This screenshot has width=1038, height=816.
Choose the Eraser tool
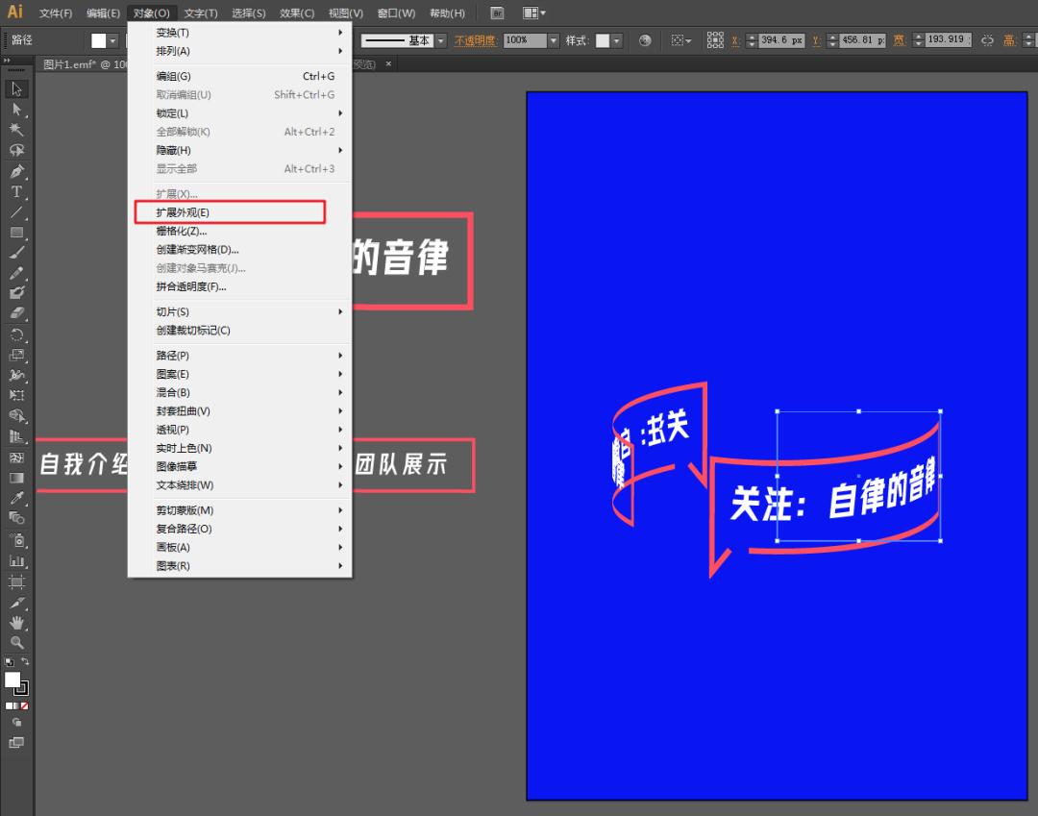point(15,309)
